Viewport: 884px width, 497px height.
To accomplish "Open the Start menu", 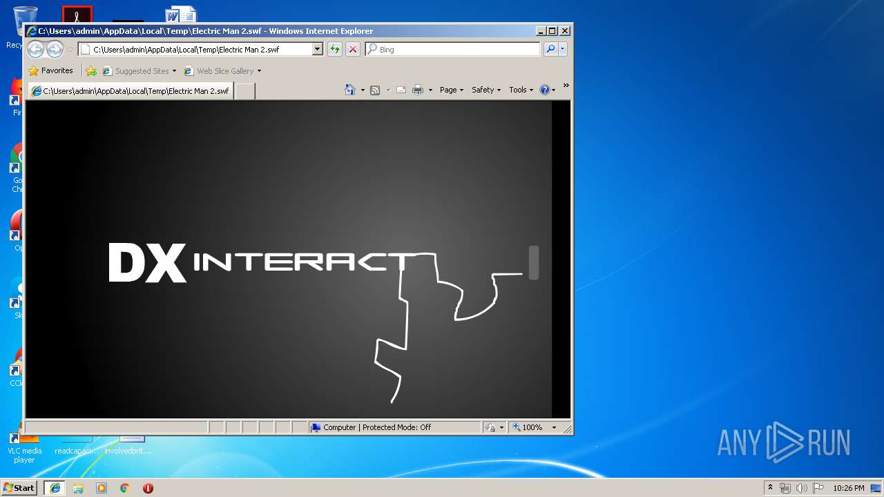I will (19, 487).
